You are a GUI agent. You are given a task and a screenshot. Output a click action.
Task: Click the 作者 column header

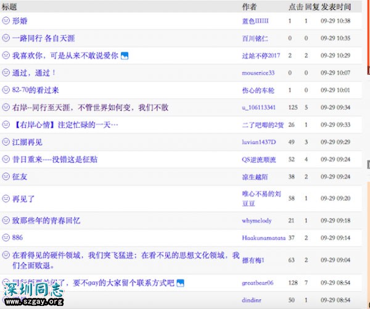click(249, 7)
